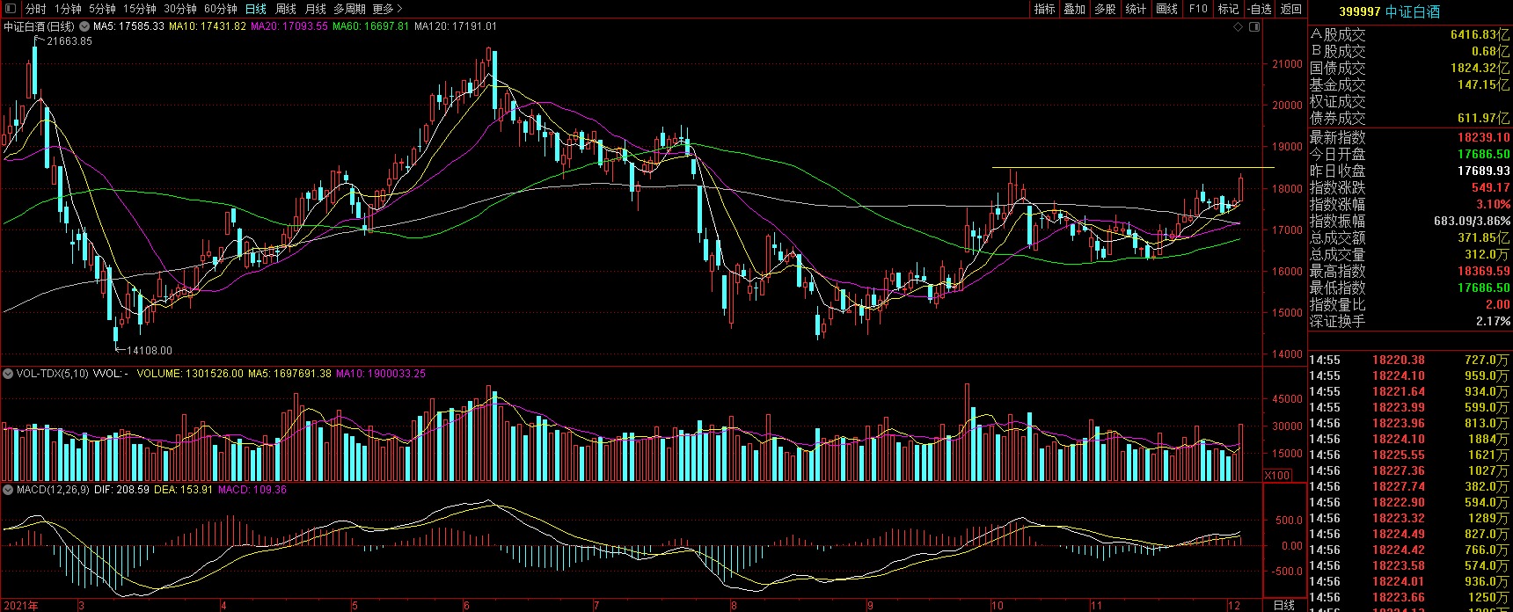Screen dimensions: 1513x612
Task: Click the MA10: 17431.82 label
Action: [x=208, y=26]
